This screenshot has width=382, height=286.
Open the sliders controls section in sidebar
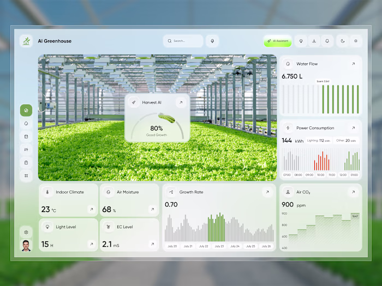click(x=26, y=150)
